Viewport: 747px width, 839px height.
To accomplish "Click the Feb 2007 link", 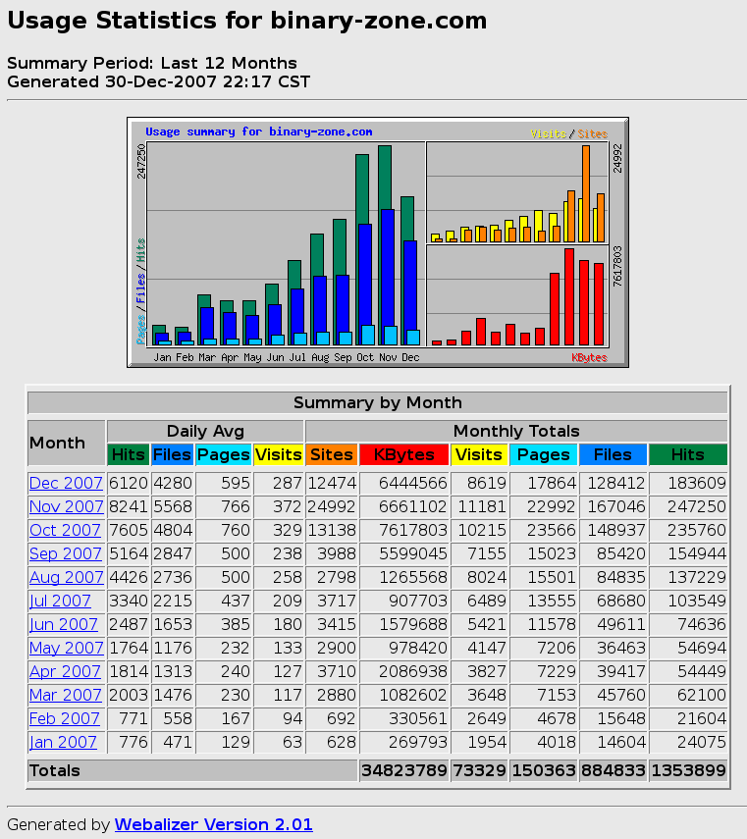I will pyautogui.click(x=65, y=718).
